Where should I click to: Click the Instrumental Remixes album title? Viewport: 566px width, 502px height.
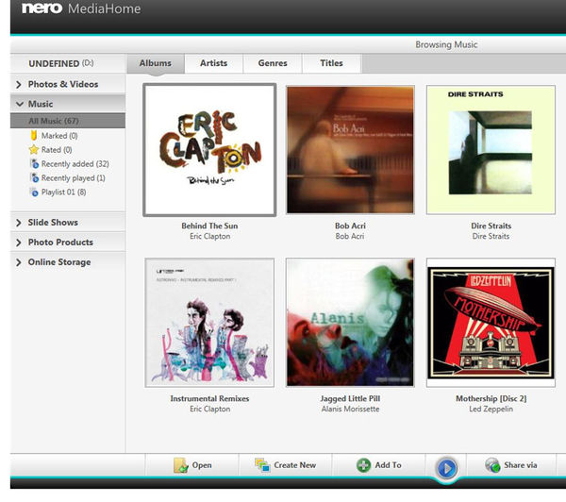209,399
